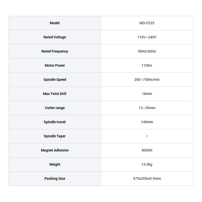Click the Rated Frequency label
This screenshot has height=202, width=202.
tap(55, 51)
